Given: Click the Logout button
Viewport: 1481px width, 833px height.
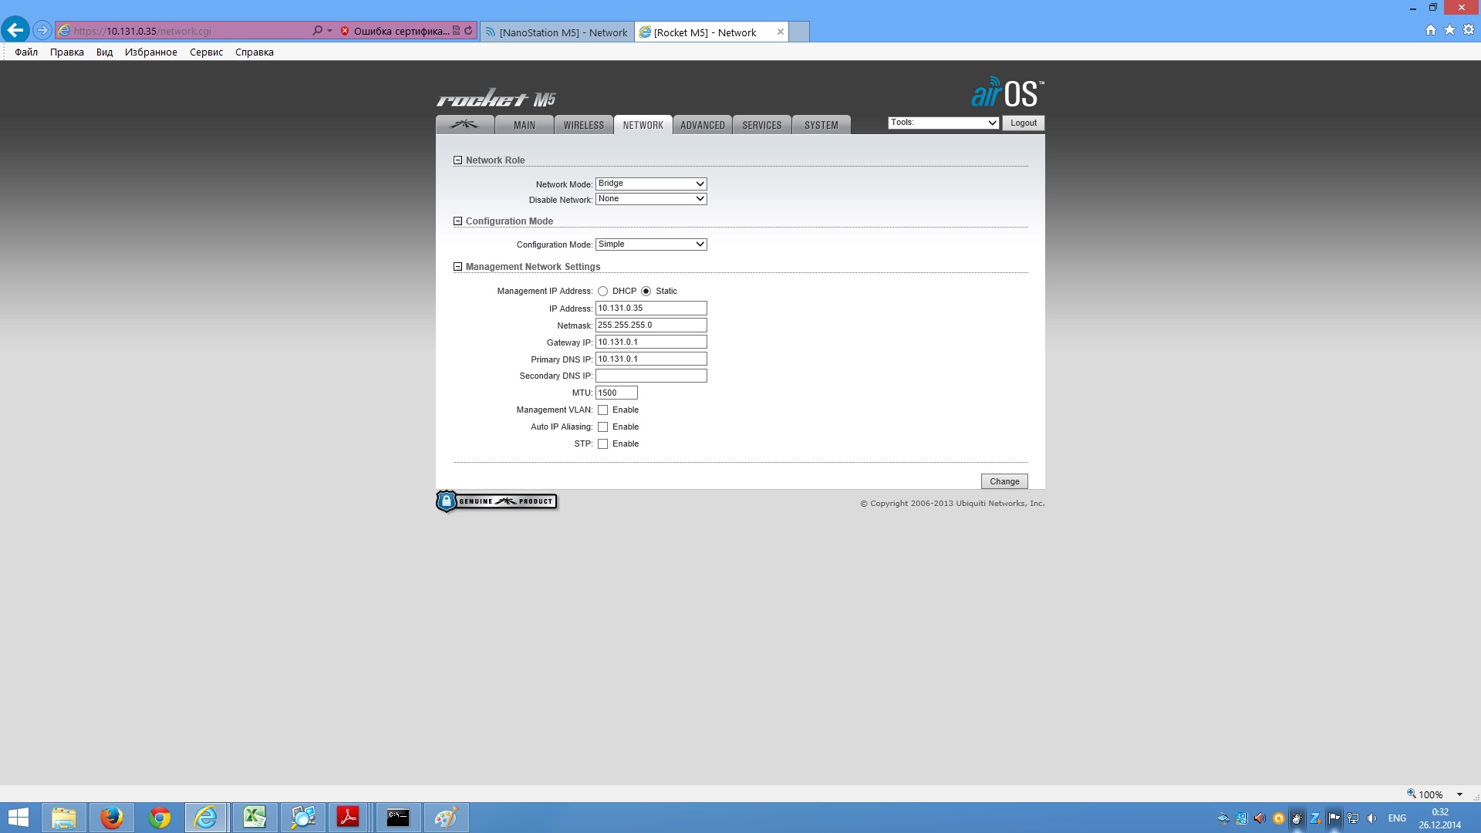Looking at the screenshot, I should click(x=1024, y=123).
